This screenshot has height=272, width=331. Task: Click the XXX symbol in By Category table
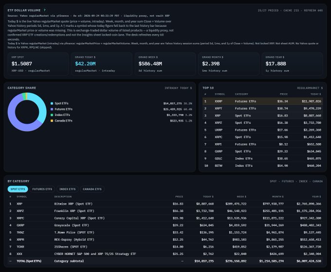(19, 254)
